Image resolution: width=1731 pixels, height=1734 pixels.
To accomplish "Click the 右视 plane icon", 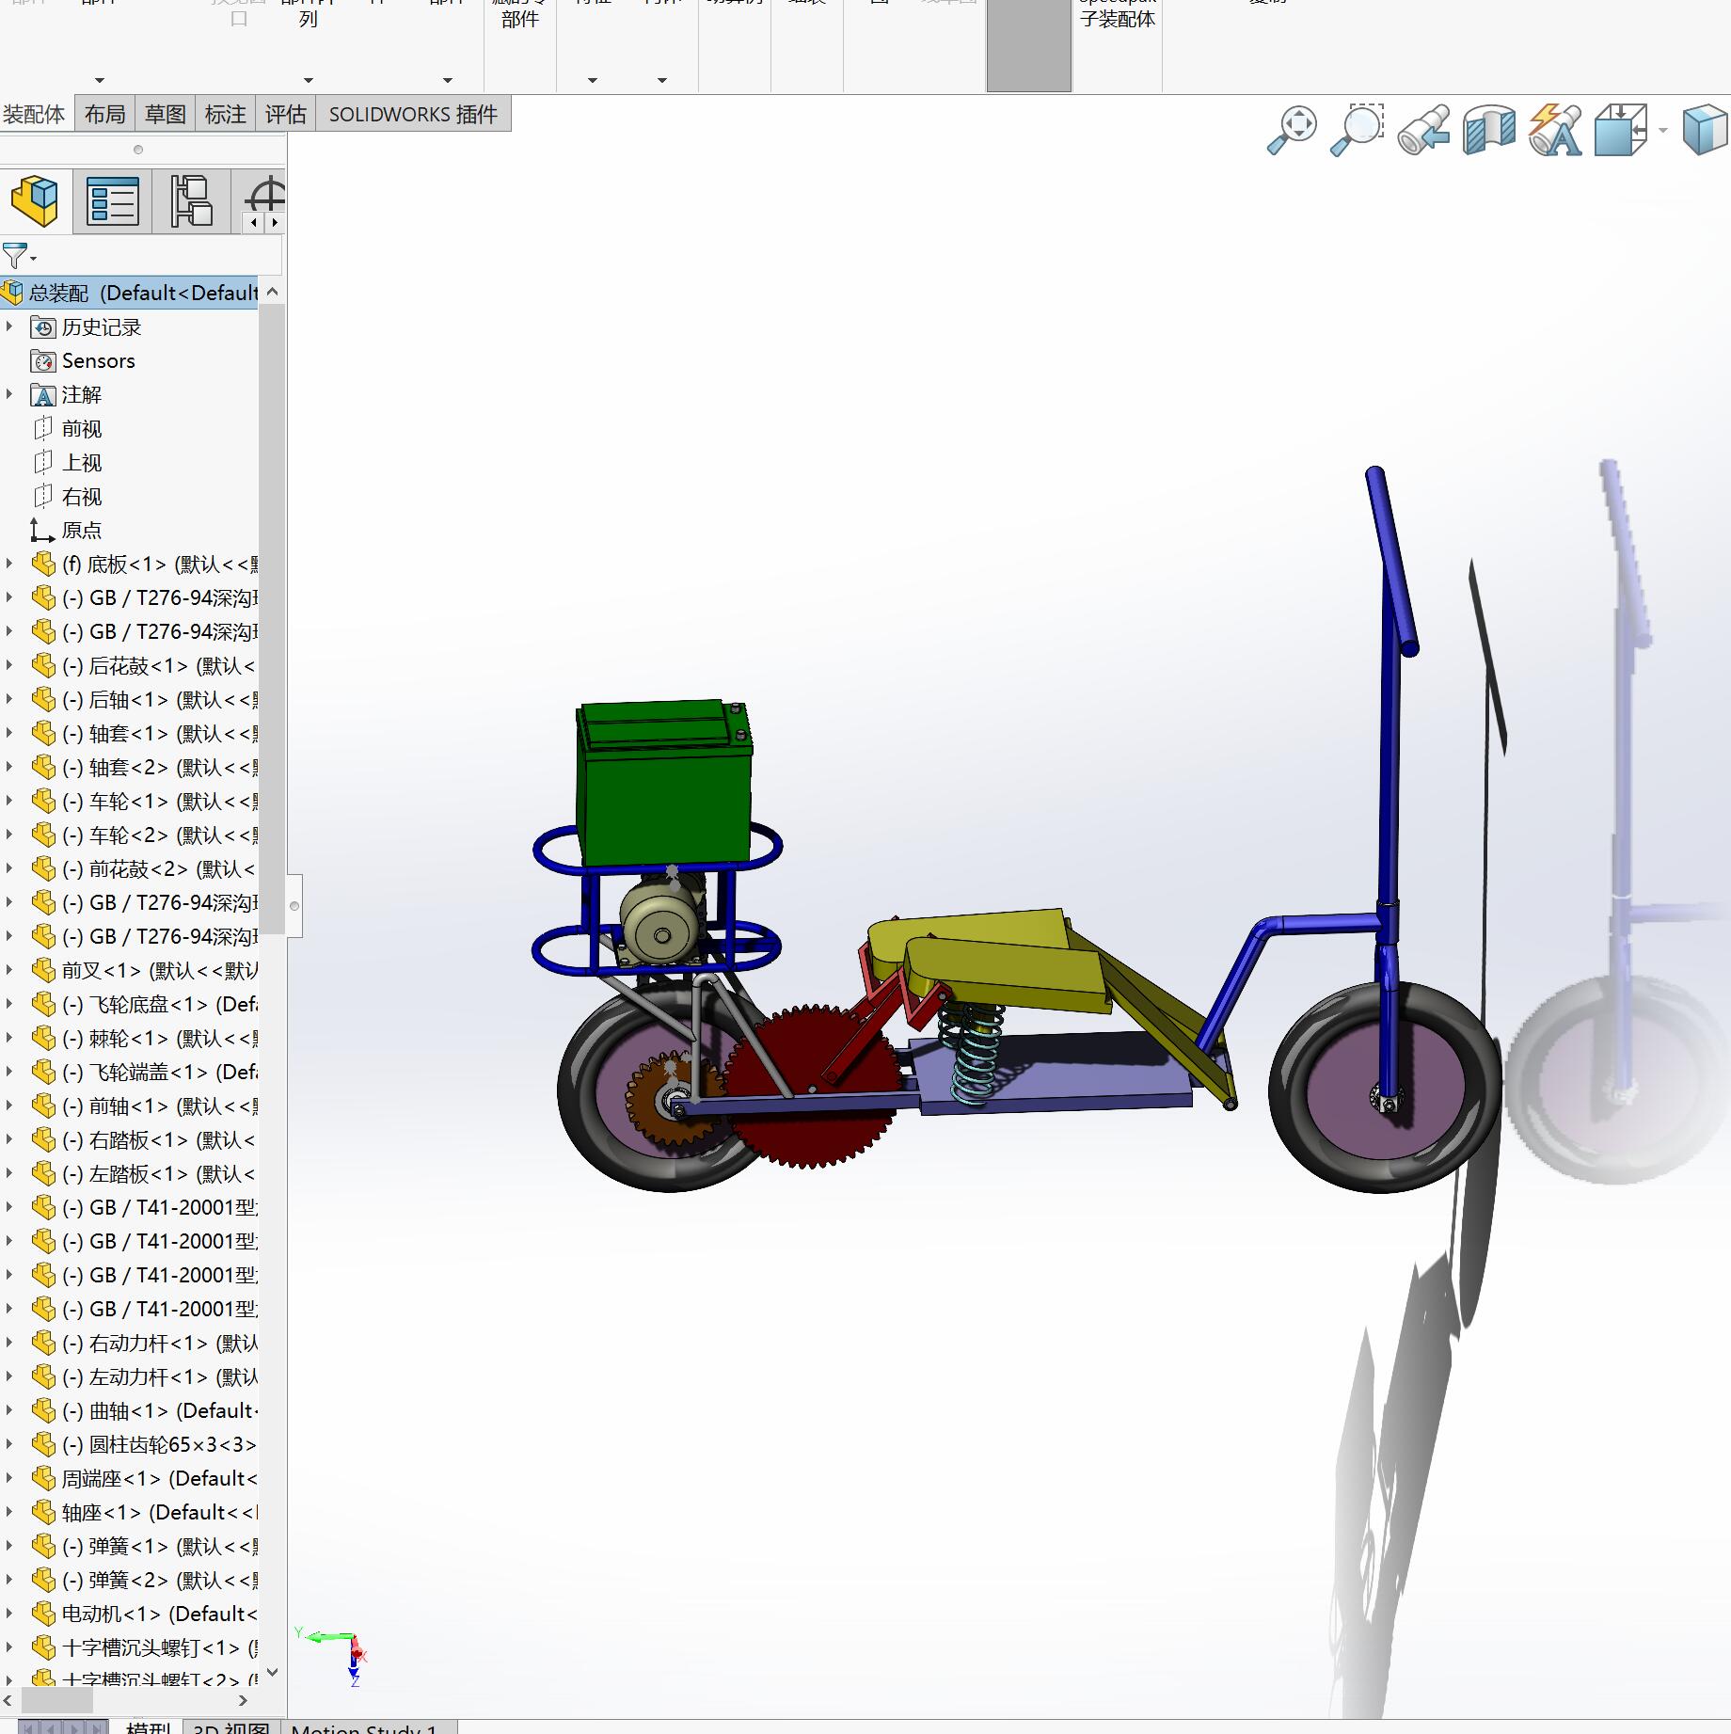I will 43,497.
